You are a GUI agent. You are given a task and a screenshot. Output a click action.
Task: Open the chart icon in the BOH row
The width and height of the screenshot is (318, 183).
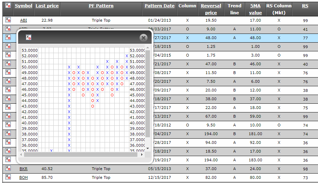[x=8, y=177]
